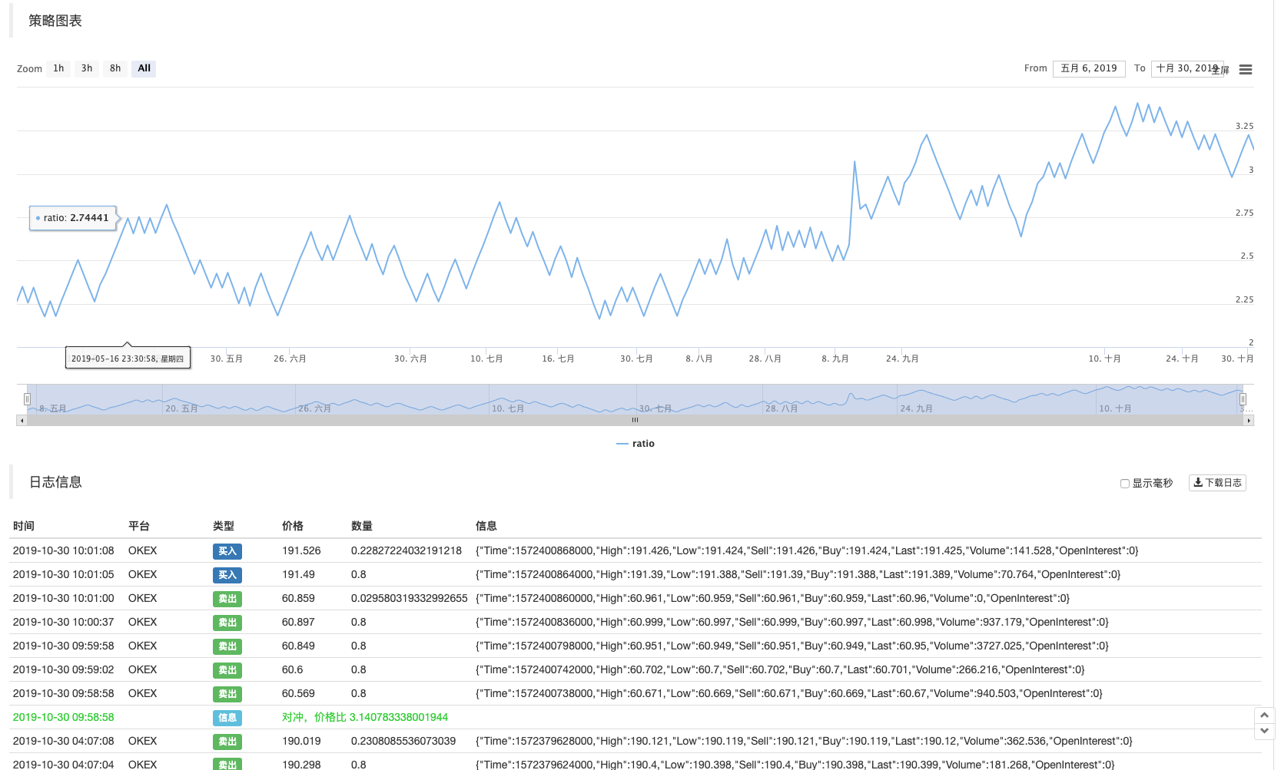
Task: Click the navigator horizontal scrollbar thumb
Action: [x=635, y=420]
